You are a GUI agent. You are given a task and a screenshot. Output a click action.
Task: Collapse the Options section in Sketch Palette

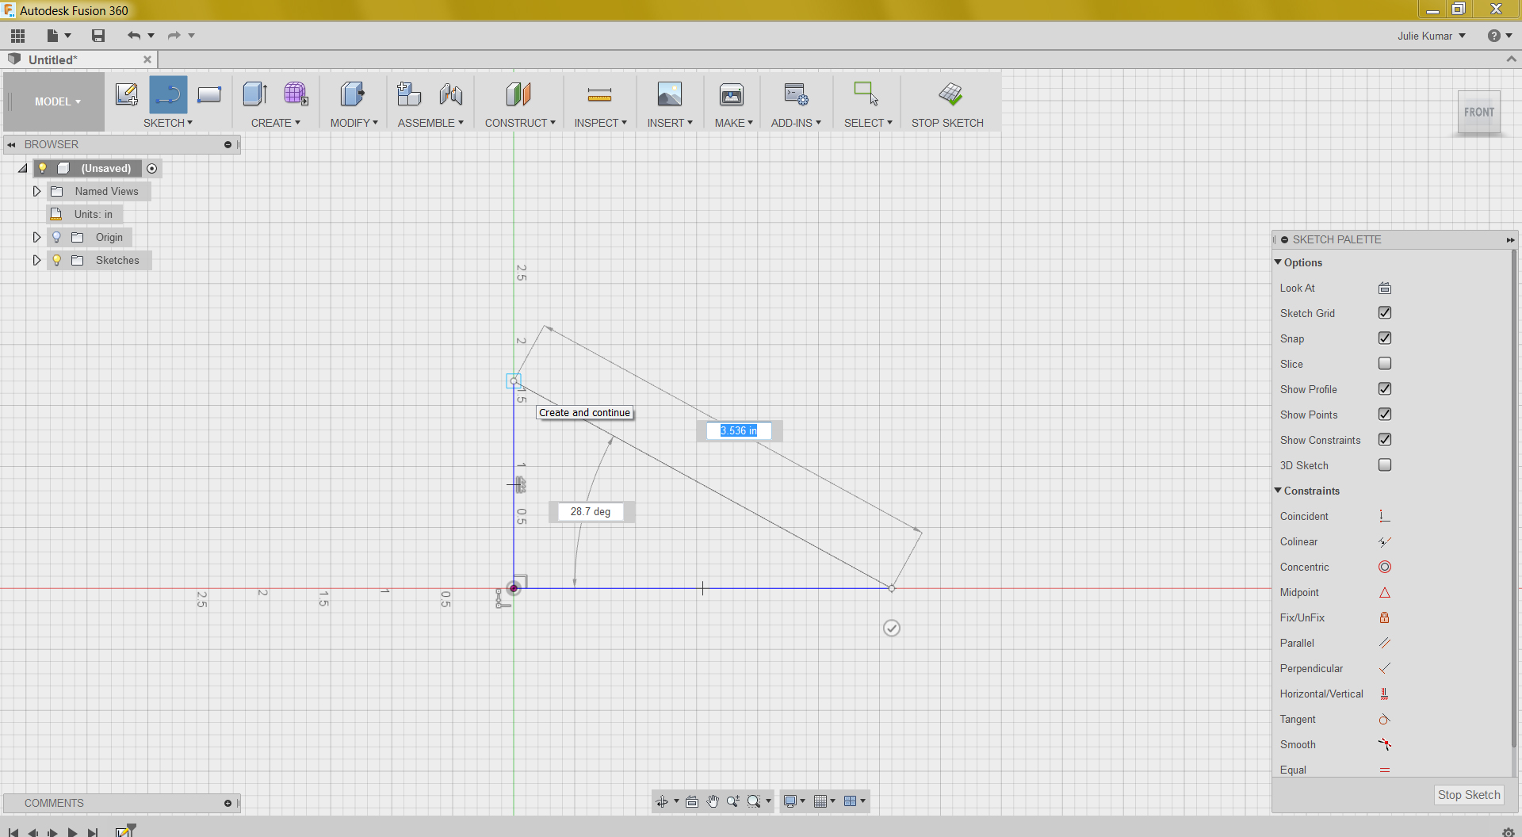click(x=1278, y=262)
